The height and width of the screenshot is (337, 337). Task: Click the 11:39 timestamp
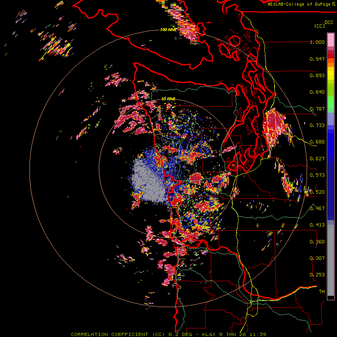[x=258, y=334]
